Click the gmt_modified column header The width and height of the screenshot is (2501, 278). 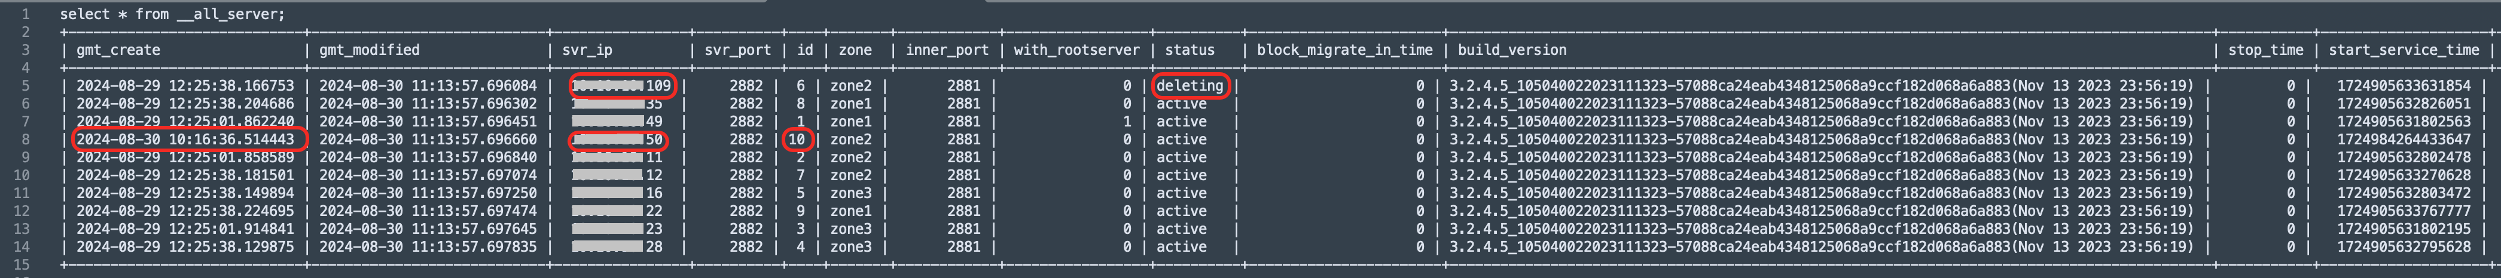[369, 50]
